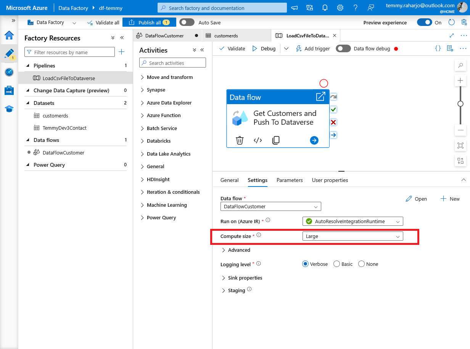The height and width of the screenshot is (349, 470).
Task: Click zoom to fit canvas icon
Action: tap(460, 145)
